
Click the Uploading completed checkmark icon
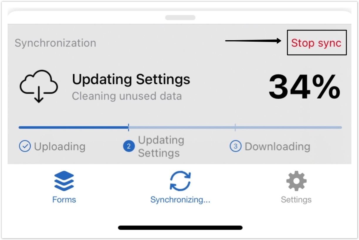click(25, 146)
